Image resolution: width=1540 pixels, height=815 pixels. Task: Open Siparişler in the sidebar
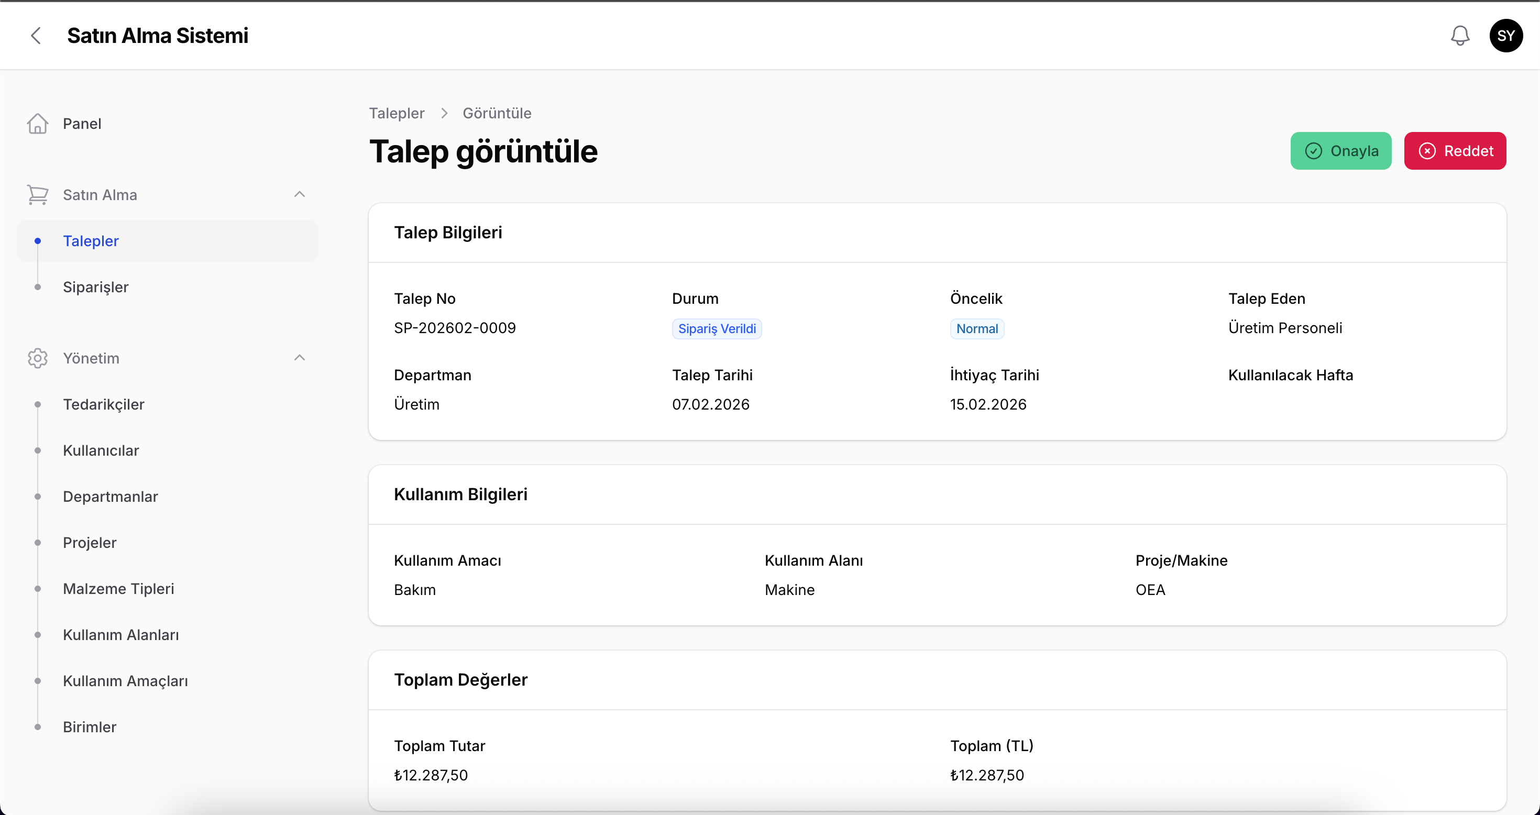click(96, 287)
